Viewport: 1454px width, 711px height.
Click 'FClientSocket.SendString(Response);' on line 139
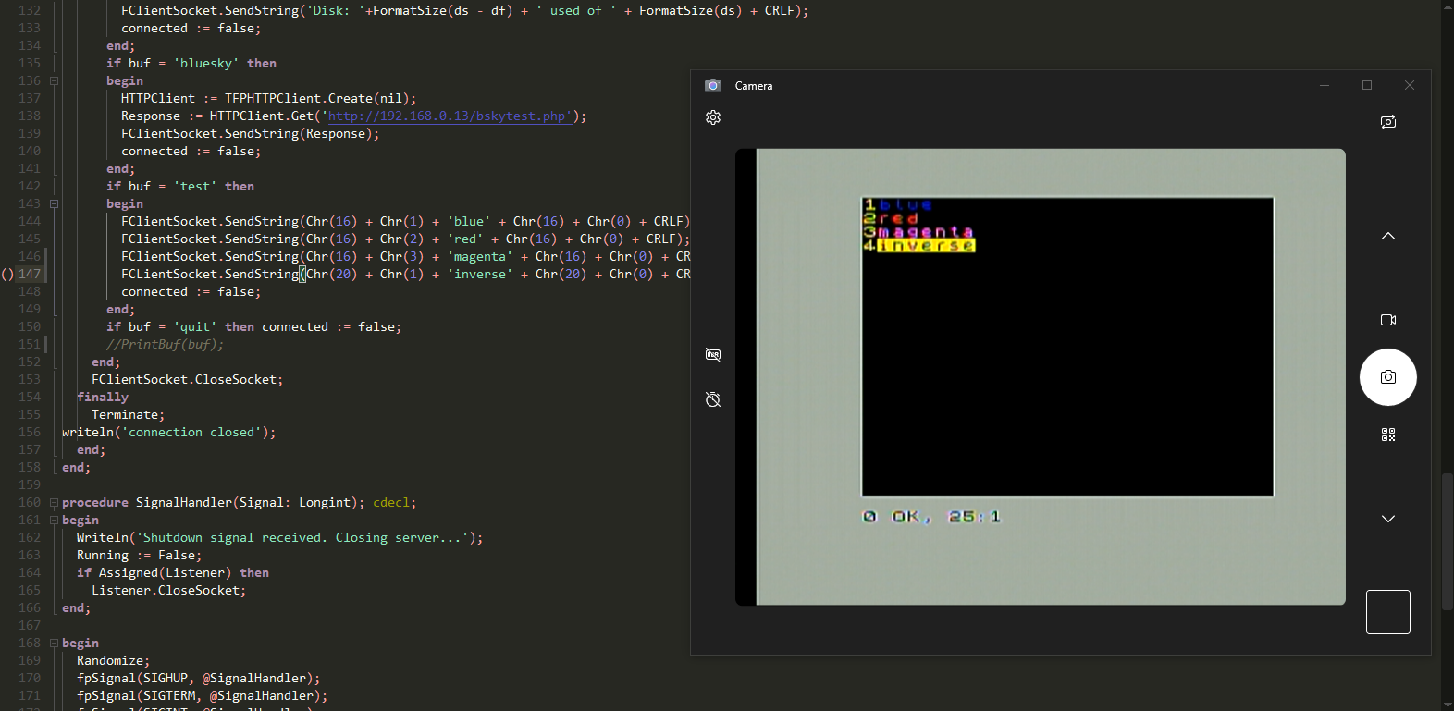251,134
